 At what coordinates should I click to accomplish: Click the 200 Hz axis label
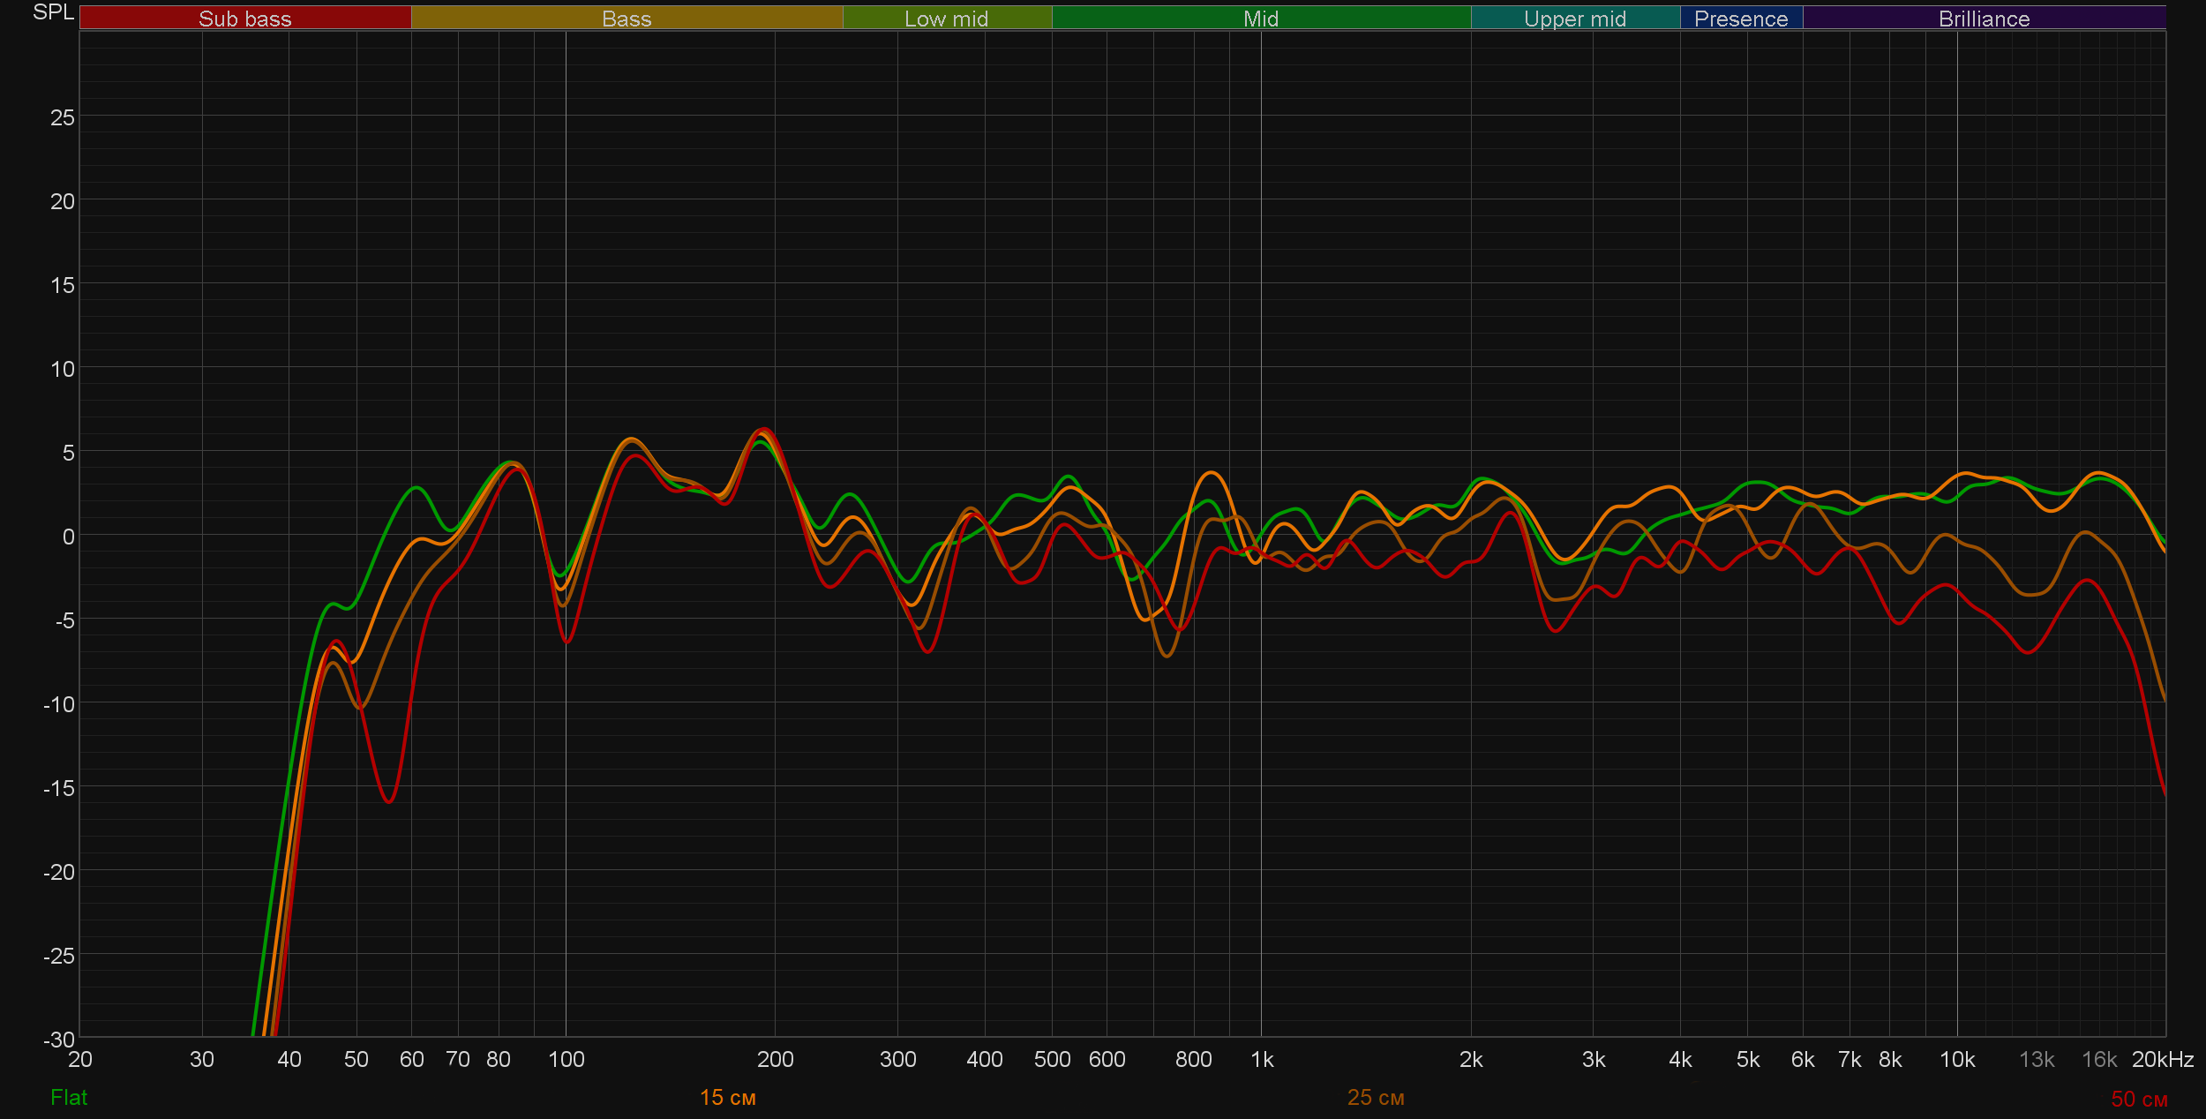(x=775, y=1059)
